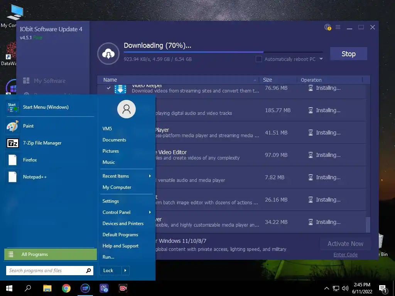Screen dimensions: 395x296
Task: Launch 7-Zip File Manager from start menu
Action: pos(50,143)
